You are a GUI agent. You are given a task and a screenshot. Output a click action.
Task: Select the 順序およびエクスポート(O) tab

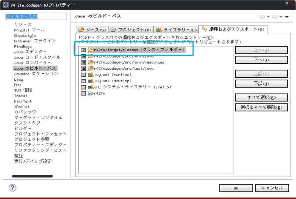click(x=233, y=29)
